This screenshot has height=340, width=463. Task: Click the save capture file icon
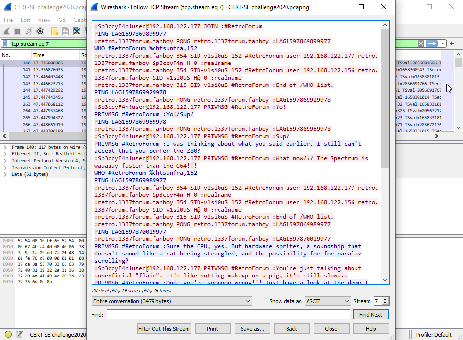66,31
